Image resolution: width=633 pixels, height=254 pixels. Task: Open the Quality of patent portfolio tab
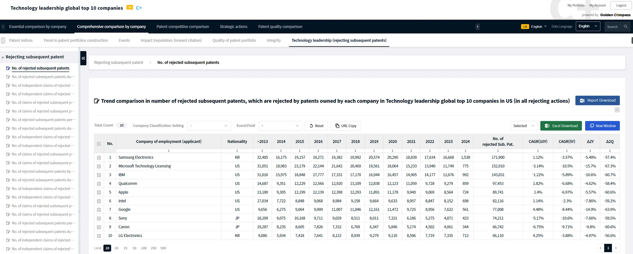point(234,40)
